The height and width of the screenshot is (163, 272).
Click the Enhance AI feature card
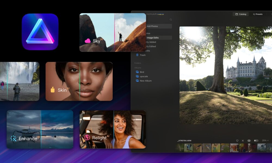[40, 129]
